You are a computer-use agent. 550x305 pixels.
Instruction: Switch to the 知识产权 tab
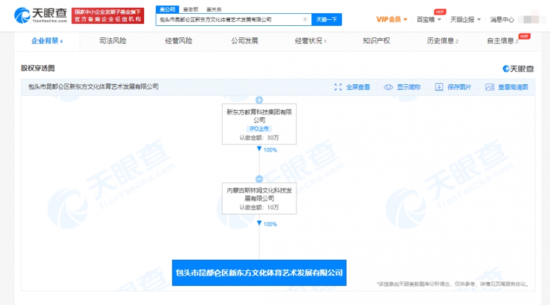tap(376, 41)
